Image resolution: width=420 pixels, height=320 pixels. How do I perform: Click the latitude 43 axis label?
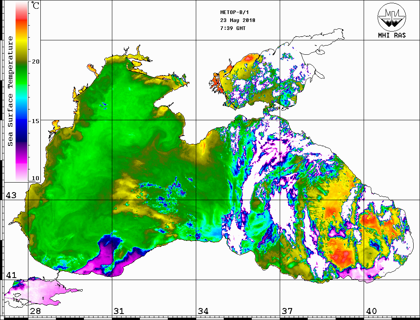point(11,196)
